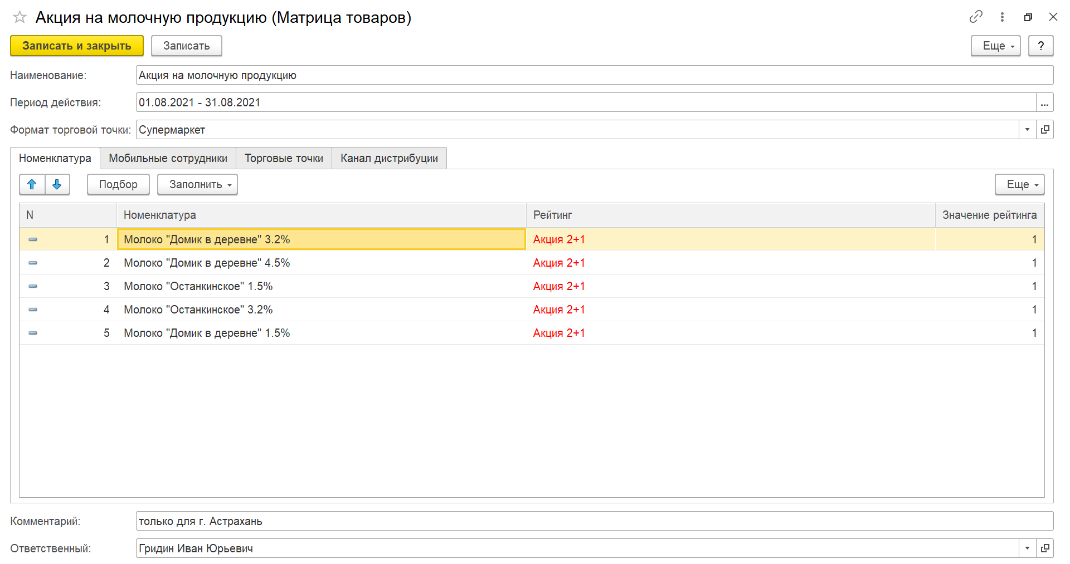Click row marker icon for row 4
The image size is (1070, 564).
[x=33, y=310]
